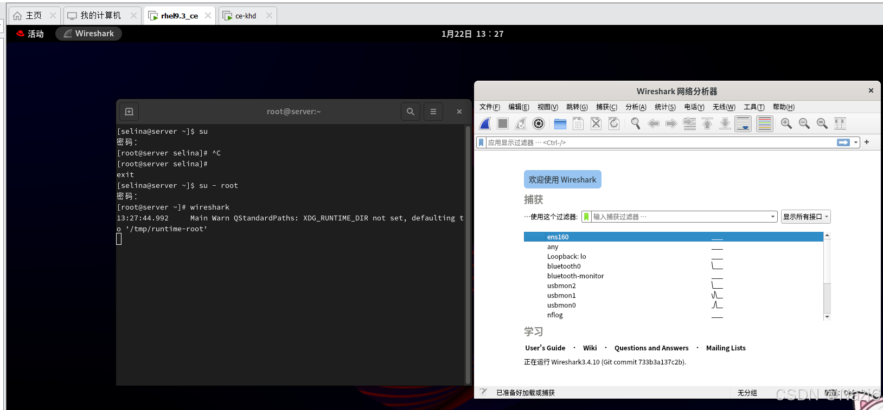Select the ens160 interface
This screenshot has width=883, height=410.
[x=673, y=237]
